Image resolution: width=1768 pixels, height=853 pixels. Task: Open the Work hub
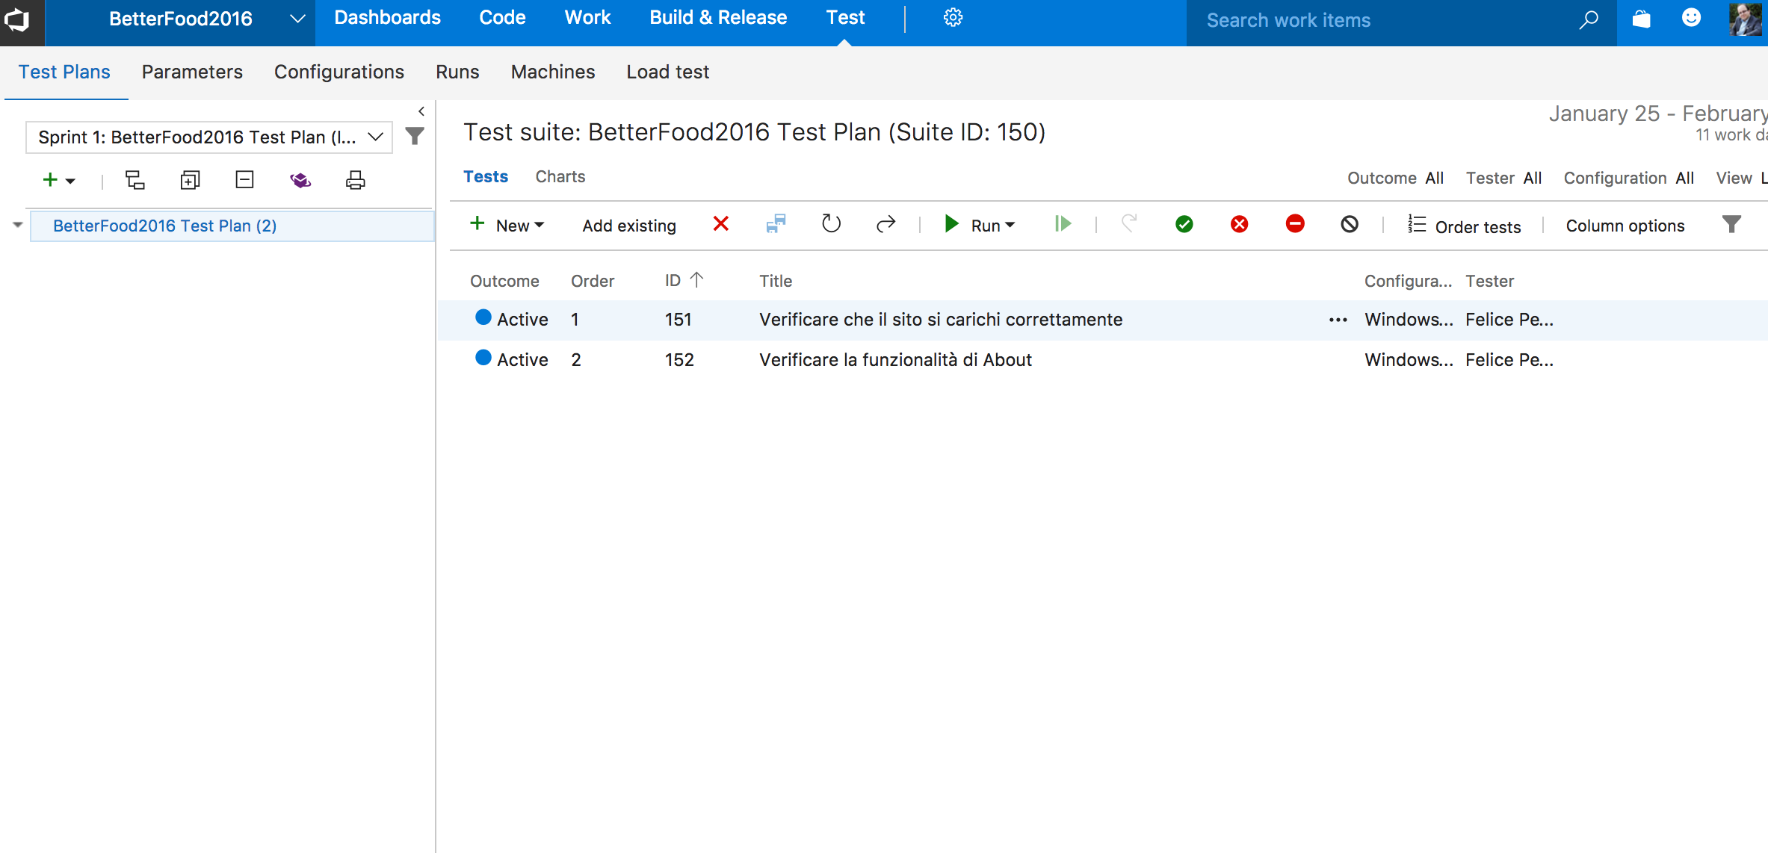(x=587, y=18)
